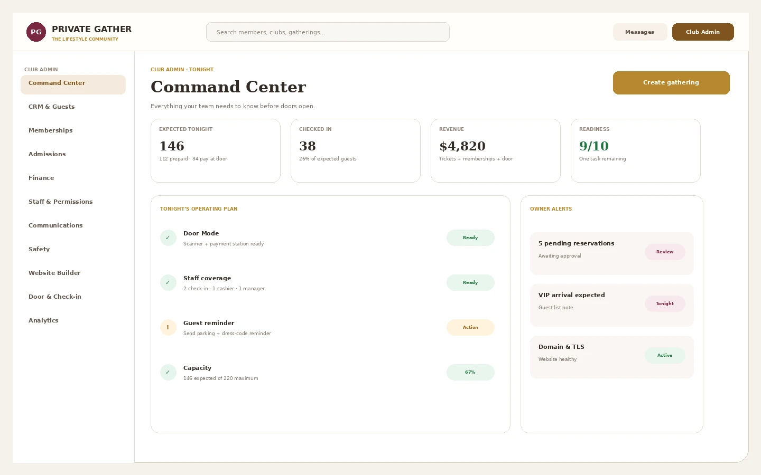Click the PG logo badge
This screenshot has height=475, width=761.
[36, 32]
